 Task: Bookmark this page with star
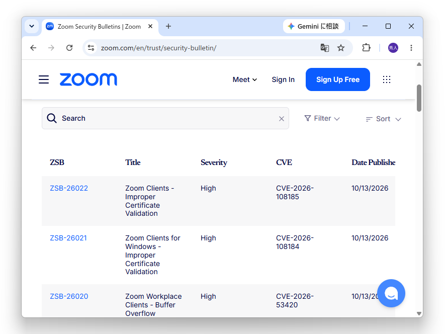click(x=341, y=48)
